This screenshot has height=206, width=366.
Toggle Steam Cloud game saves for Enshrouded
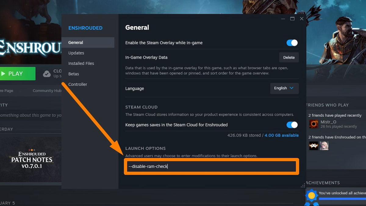coord(292,125)
